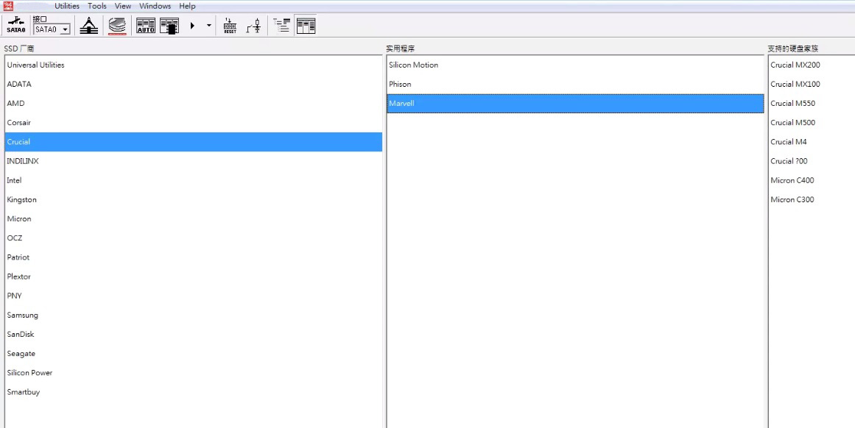Switch to tree list view icon
This screenshot has height=428, width=855.
coord(282,26)
